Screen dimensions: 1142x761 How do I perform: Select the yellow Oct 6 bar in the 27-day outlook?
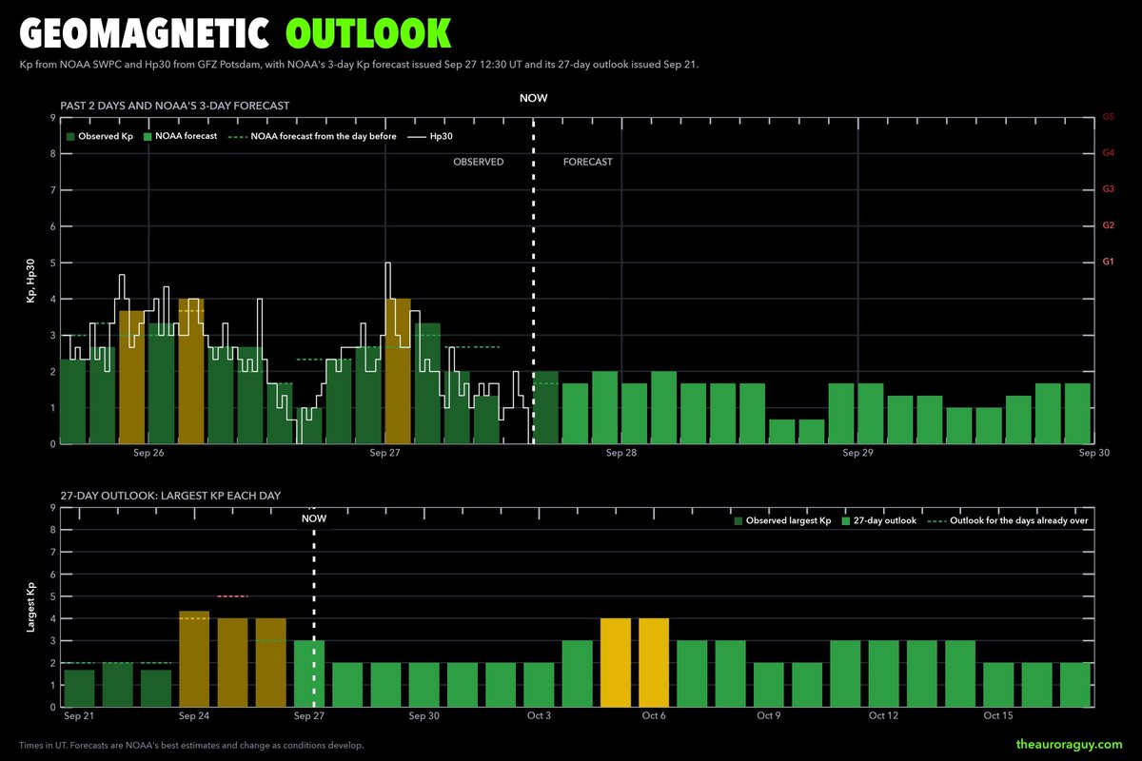pyautogui.click(x=654, y=662)
